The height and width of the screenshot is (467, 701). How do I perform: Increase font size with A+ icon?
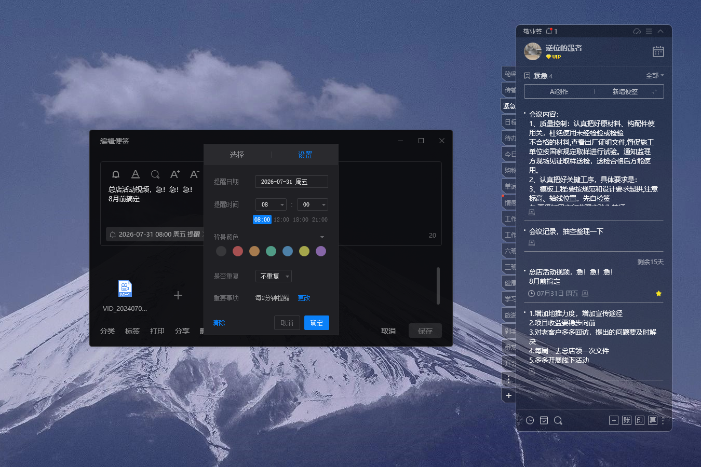click(175, 174)
